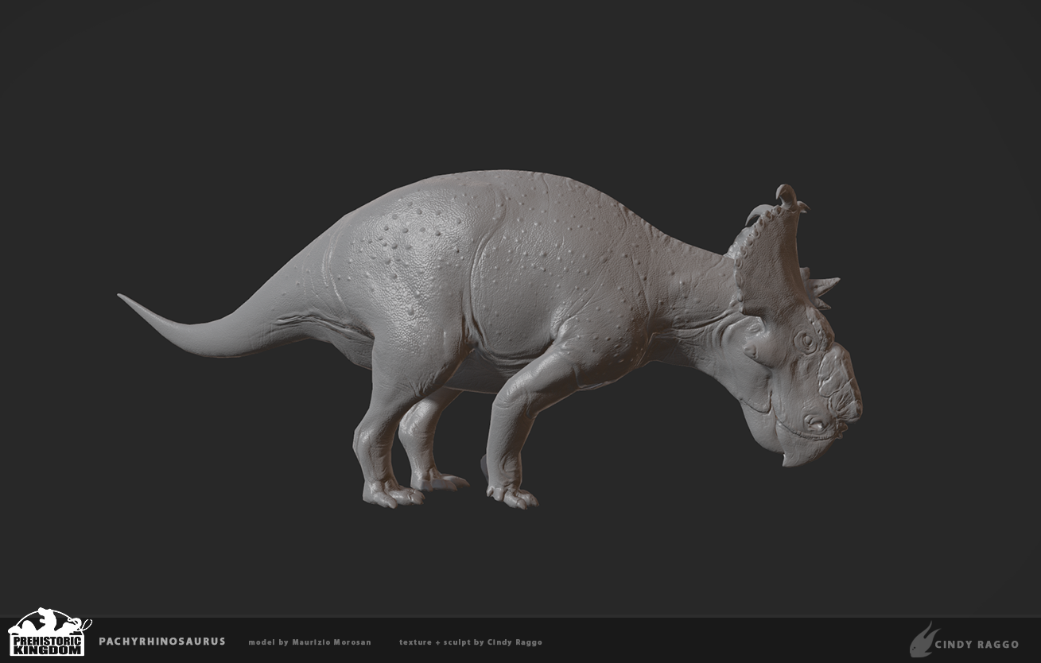Click the 'CINDY RAGGO' name text
The width and height of the screenshot is (1041, 663).
[x=977, y=644]
